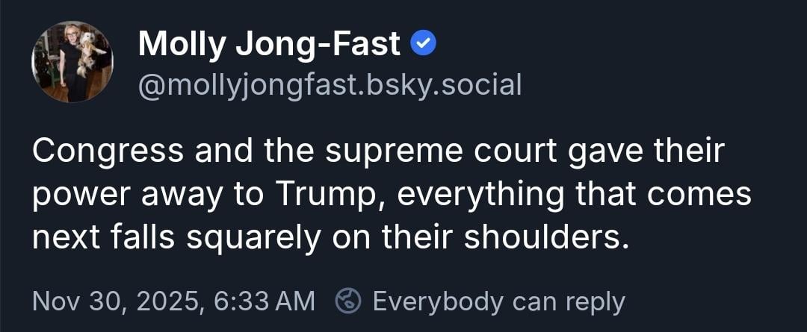Click the 6:33 AM time text
Viewport: 807px width, 332px height.
click(264, 301)
